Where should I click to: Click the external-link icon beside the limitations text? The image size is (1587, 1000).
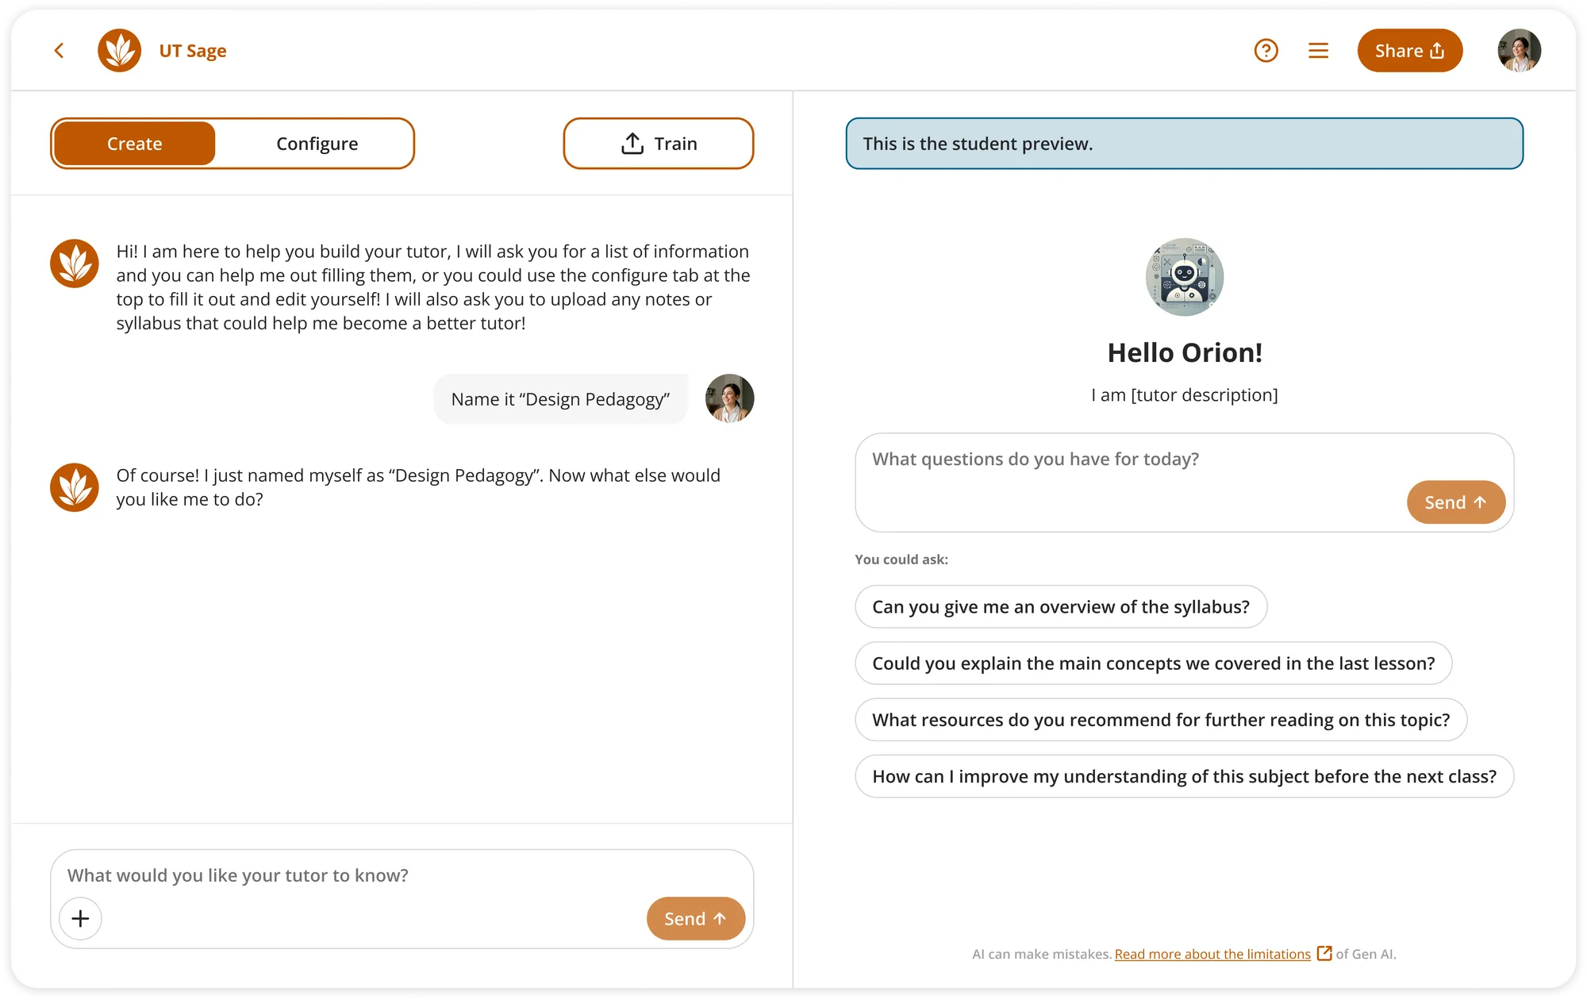point(1324,954)
